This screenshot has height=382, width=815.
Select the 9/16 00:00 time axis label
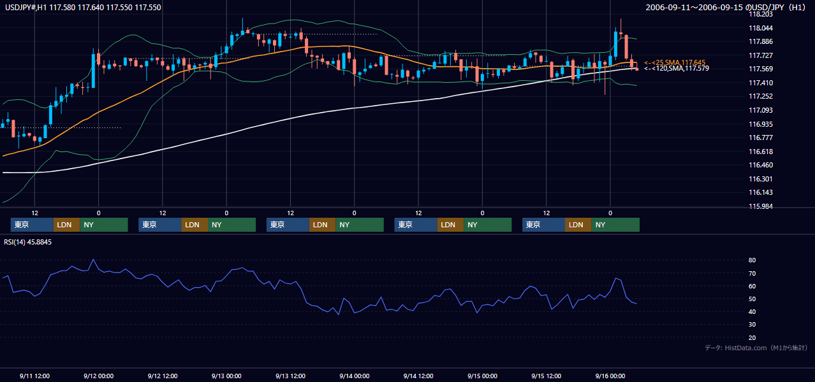pyautogui.click(x=610, y=376)
